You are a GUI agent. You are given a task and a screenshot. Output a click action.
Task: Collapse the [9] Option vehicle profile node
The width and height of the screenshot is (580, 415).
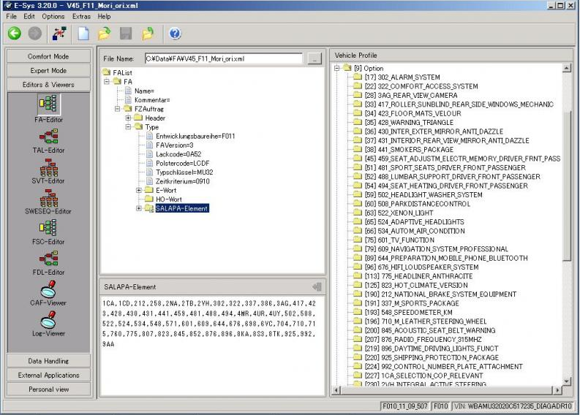[337, 68]
